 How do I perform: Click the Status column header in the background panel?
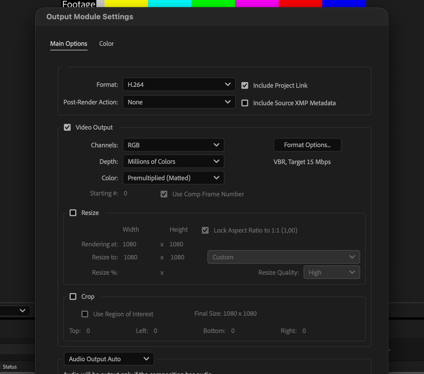(10, 367)
